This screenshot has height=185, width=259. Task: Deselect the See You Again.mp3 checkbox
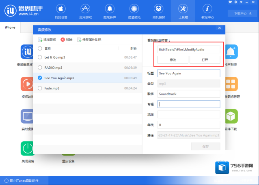(39, 78)
